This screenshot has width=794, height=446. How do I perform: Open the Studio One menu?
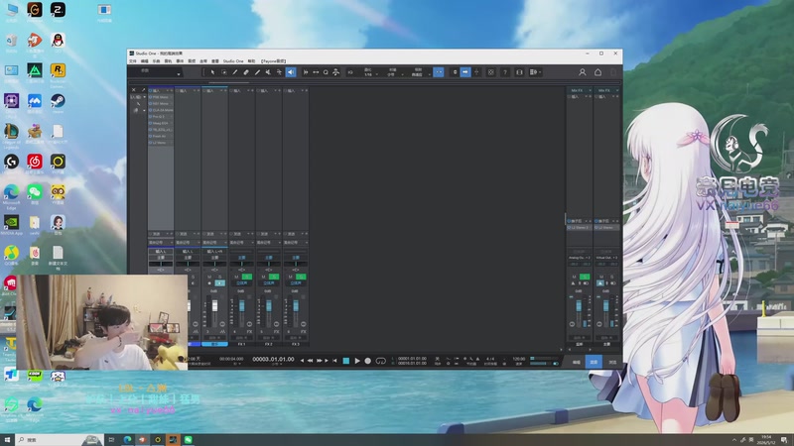233,61
